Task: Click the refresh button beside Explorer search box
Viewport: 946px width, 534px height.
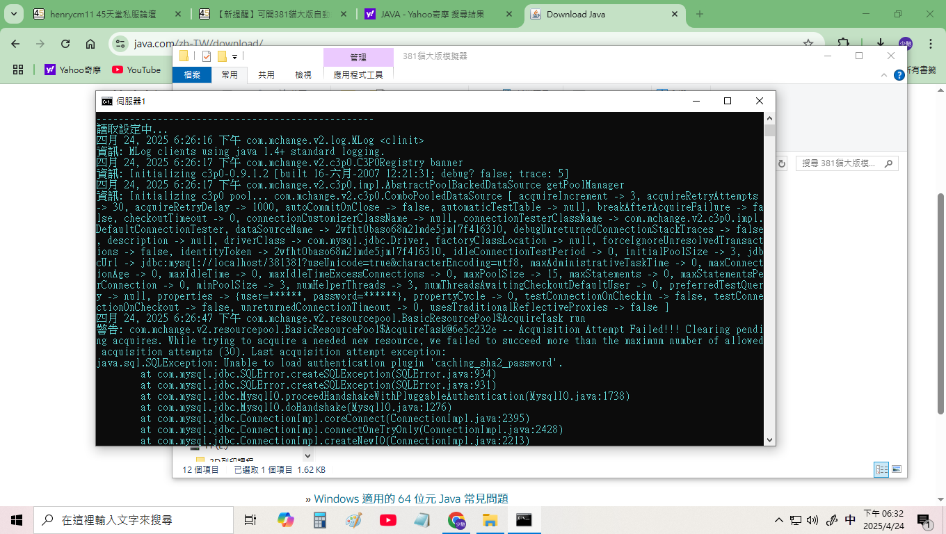Action: [x=782, y=163]
